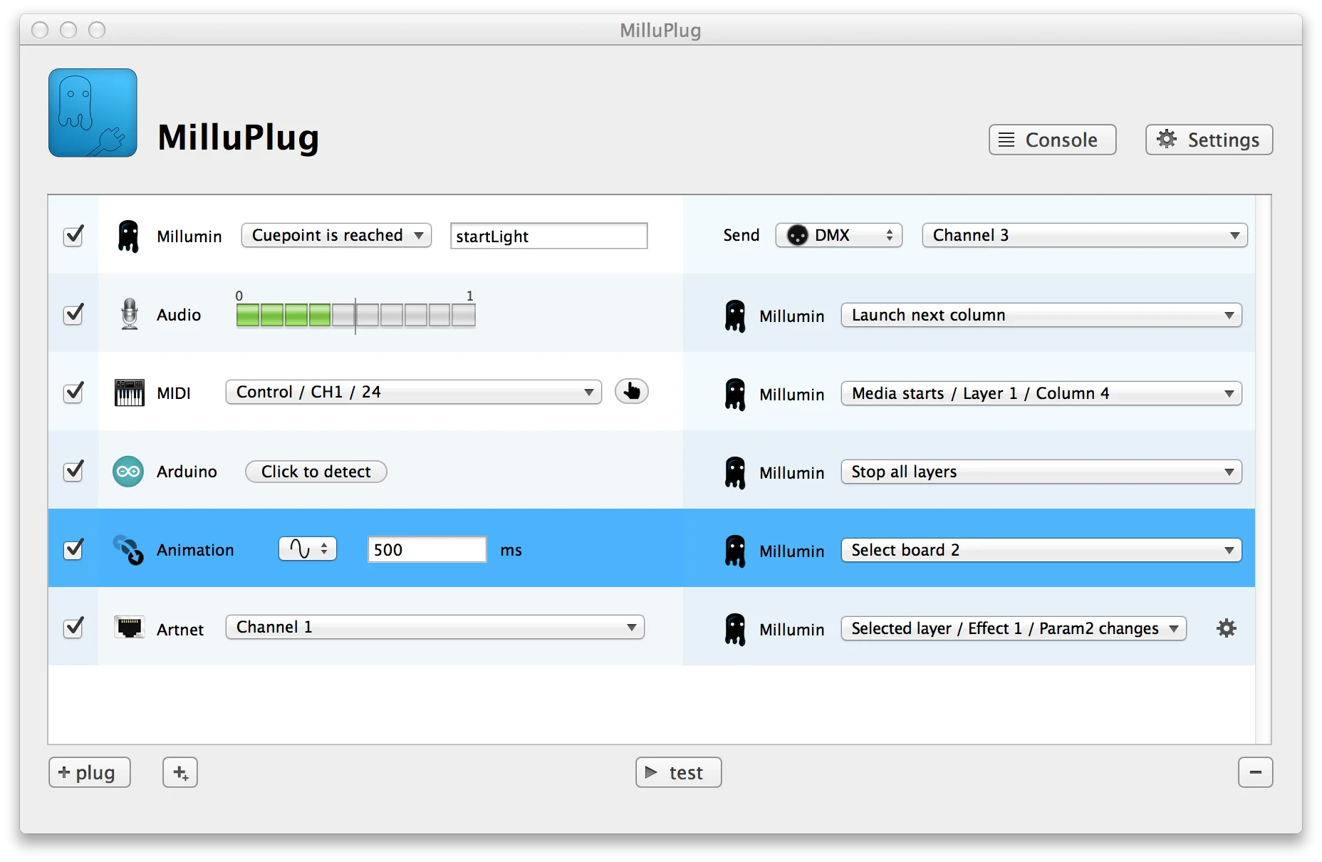The image size is (1322, 862).
Task: Open the Console window
Action: [1052, 140]
